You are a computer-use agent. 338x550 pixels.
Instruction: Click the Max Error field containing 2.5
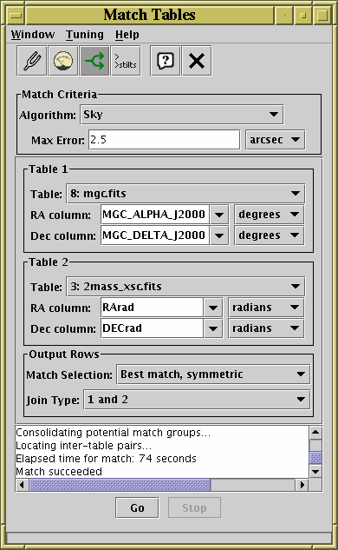pos(164,140)
